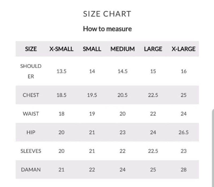Image resolution: width=214 pixels, height=187 pixels.
Task: Pick the LARGE column header
Action: (x=153, y=49)
